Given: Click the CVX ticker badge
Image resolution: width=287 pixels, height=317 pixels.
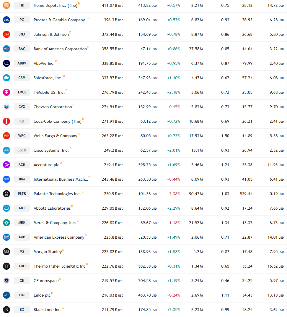Looking at the screenshot, I should [x=22, y=107].
